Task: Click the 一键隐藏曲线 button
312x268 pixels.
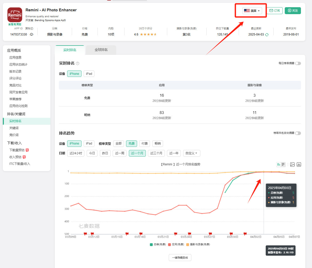Action: pos(180,258)
